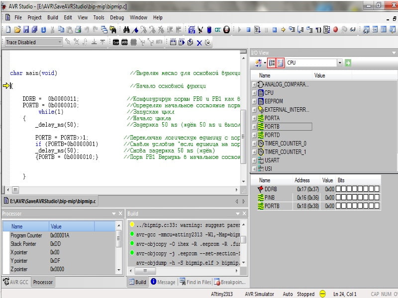Expand the ANALOG_COMPARA... tree node
The height and width of the screenshot is (298, 398).
(254, 84)
